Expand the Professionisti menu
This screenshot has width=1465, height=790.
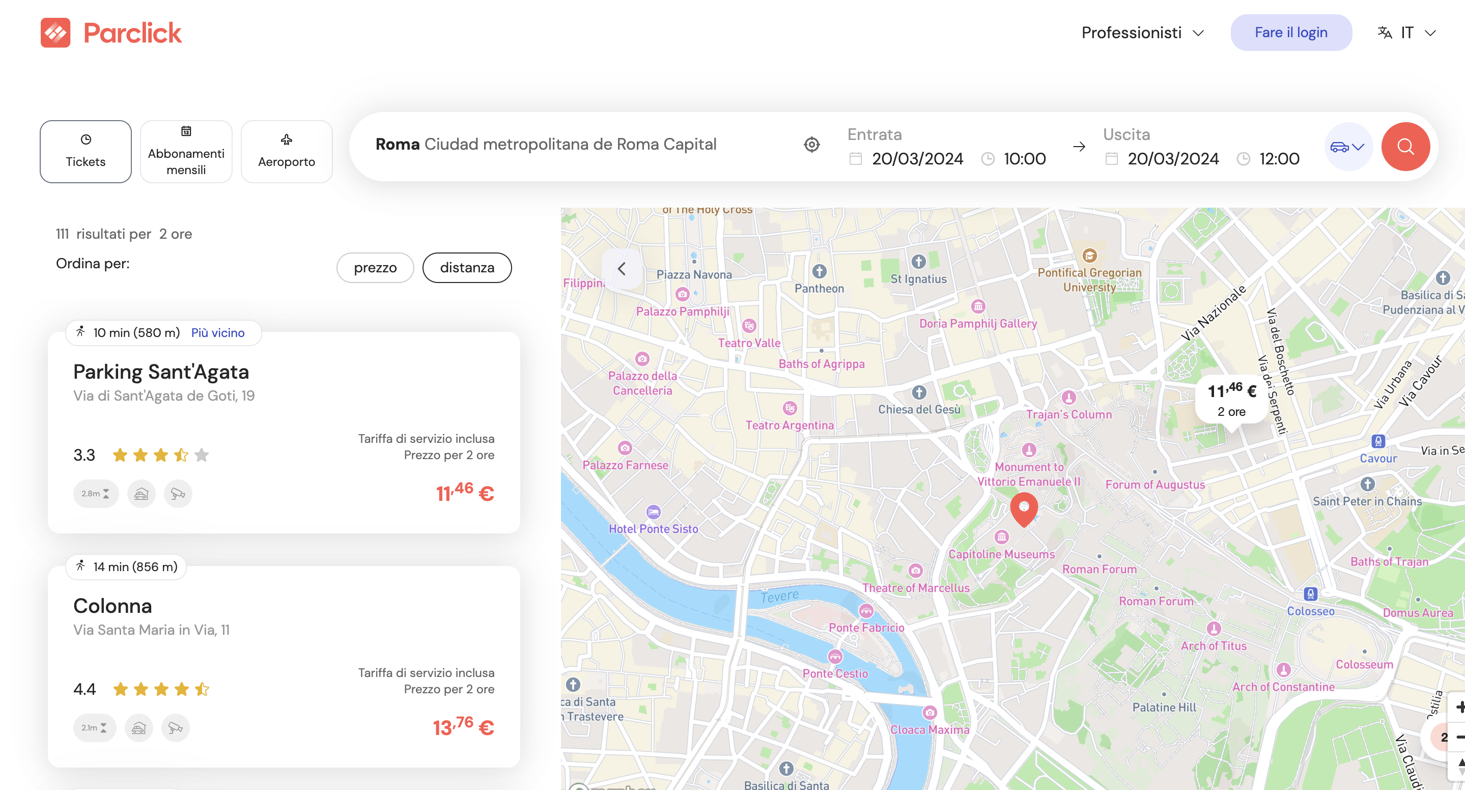[1142, 33]
